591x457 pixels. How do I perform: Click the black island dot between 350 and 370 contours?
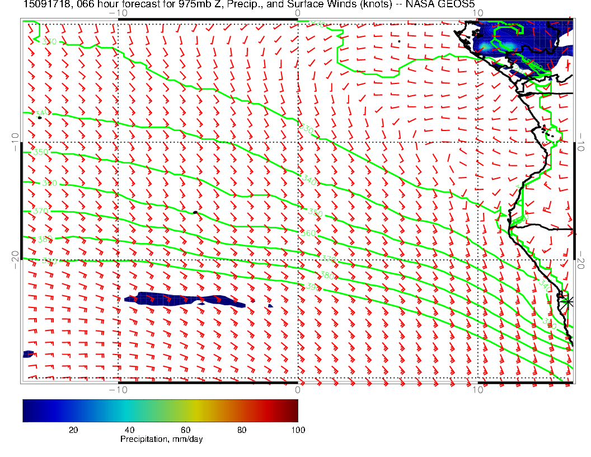(195, 212)
